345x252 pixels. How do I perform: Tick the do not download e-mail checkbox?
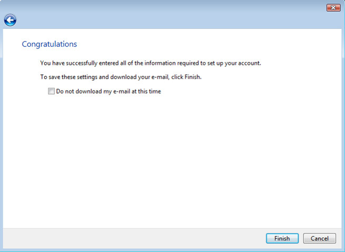[51, 91]
